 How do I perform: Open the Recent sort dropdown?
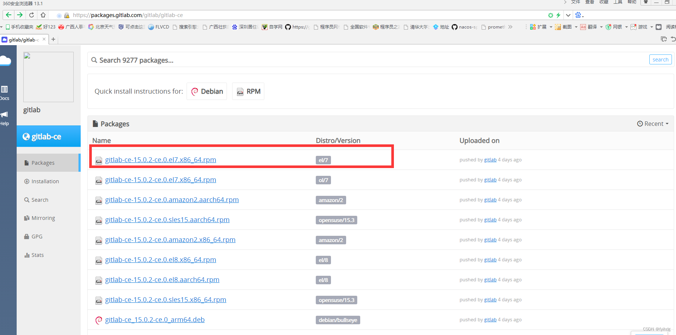(653, 123)
